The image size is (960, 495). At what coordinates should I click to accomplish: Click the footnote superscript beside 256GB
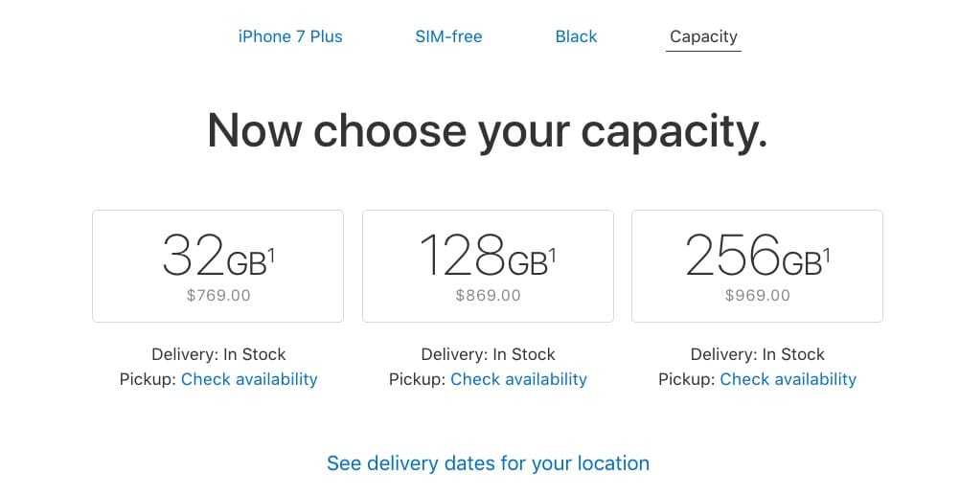coord(827,255)
